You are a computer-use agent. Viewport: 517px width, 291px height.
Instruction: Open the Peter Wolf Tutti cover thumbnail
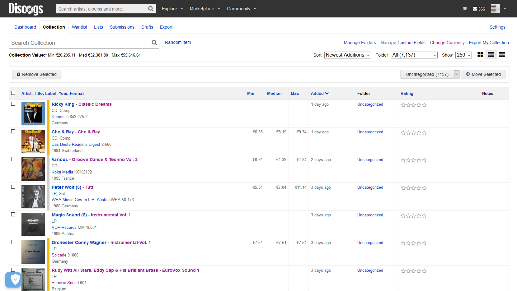[x=33, y=196]
